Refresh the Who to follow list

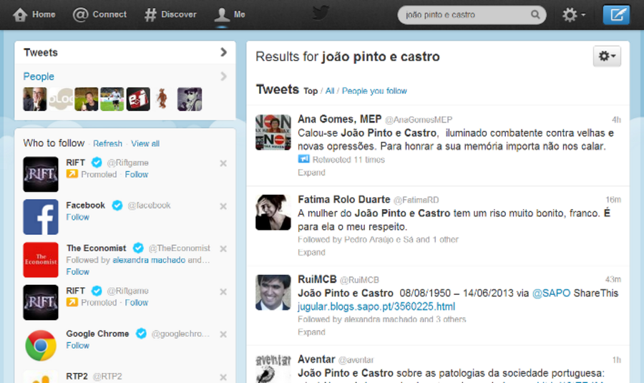click(107, 143)
